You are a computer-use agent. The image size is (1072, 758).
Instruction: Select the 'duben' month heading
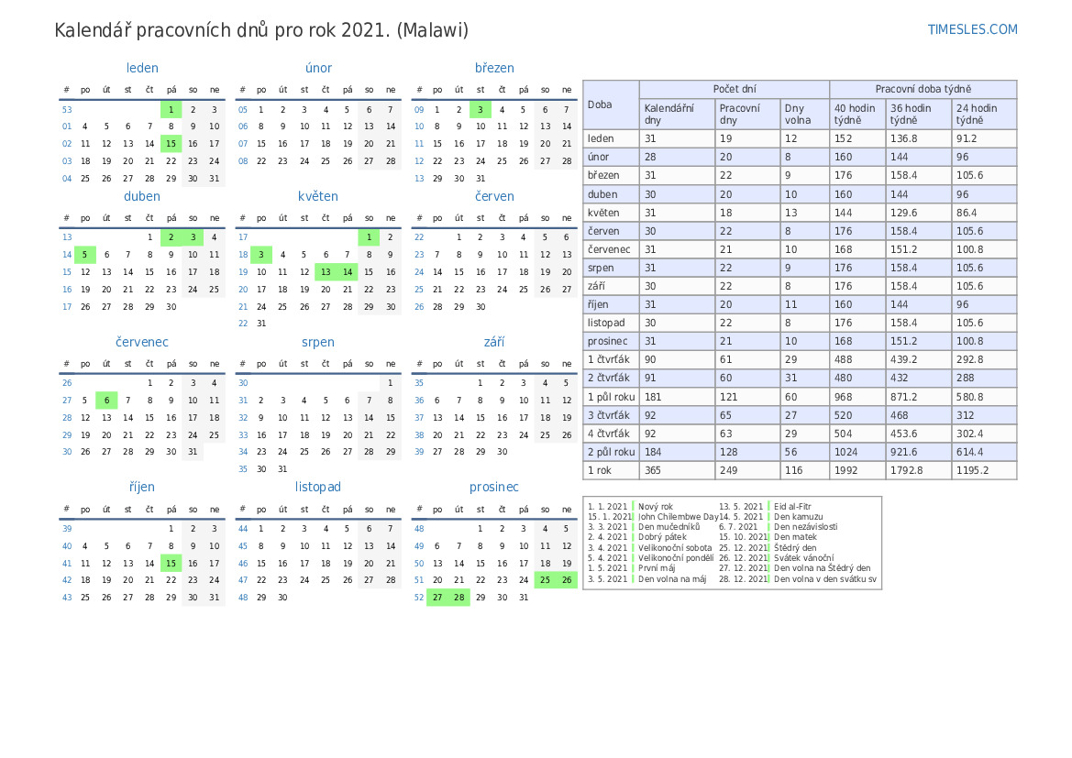(142, 196)
